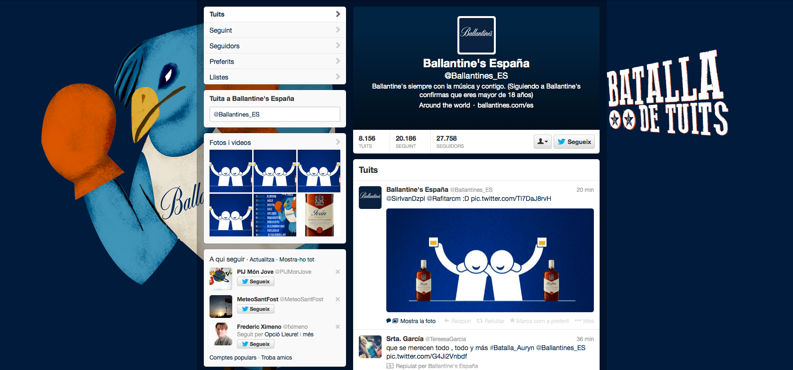Open Opció Lleure! profile link

coord(282,334)
